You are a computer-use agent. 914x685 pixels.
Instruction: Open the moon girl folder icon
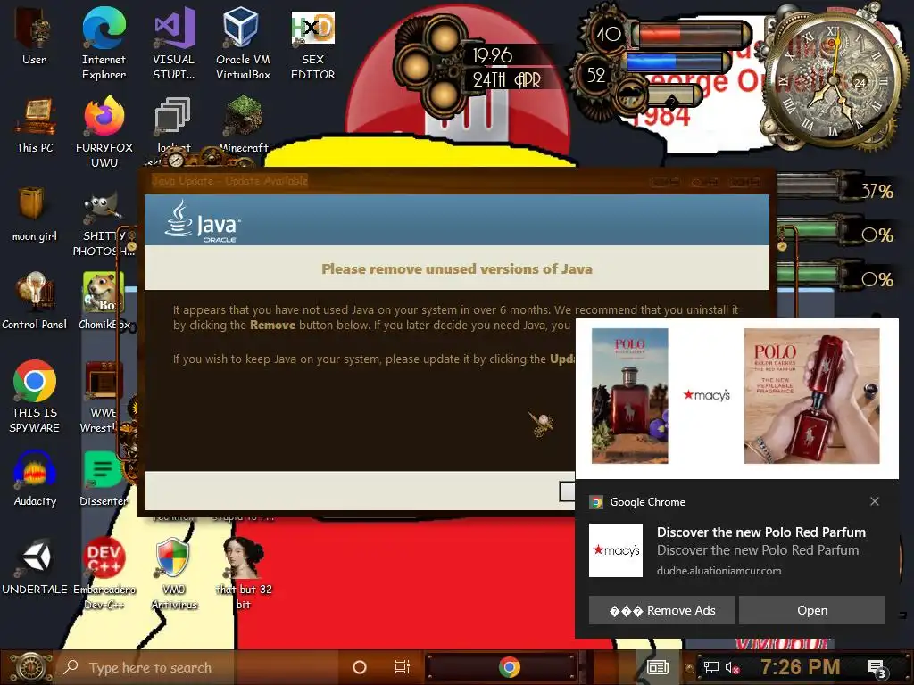[x=35, y=214]
